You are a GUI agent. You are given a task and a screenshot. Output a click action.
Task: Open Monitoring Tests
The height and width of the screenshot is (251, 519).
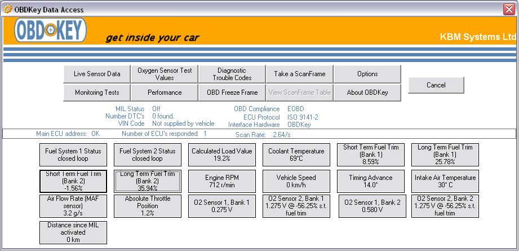click(97, 93)
